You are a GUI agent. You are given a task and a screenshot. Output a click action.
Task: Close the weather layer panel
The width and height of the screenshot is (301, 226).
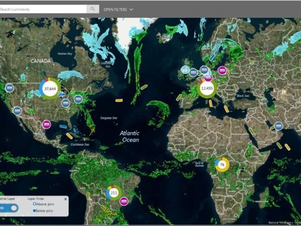(65, 199)
